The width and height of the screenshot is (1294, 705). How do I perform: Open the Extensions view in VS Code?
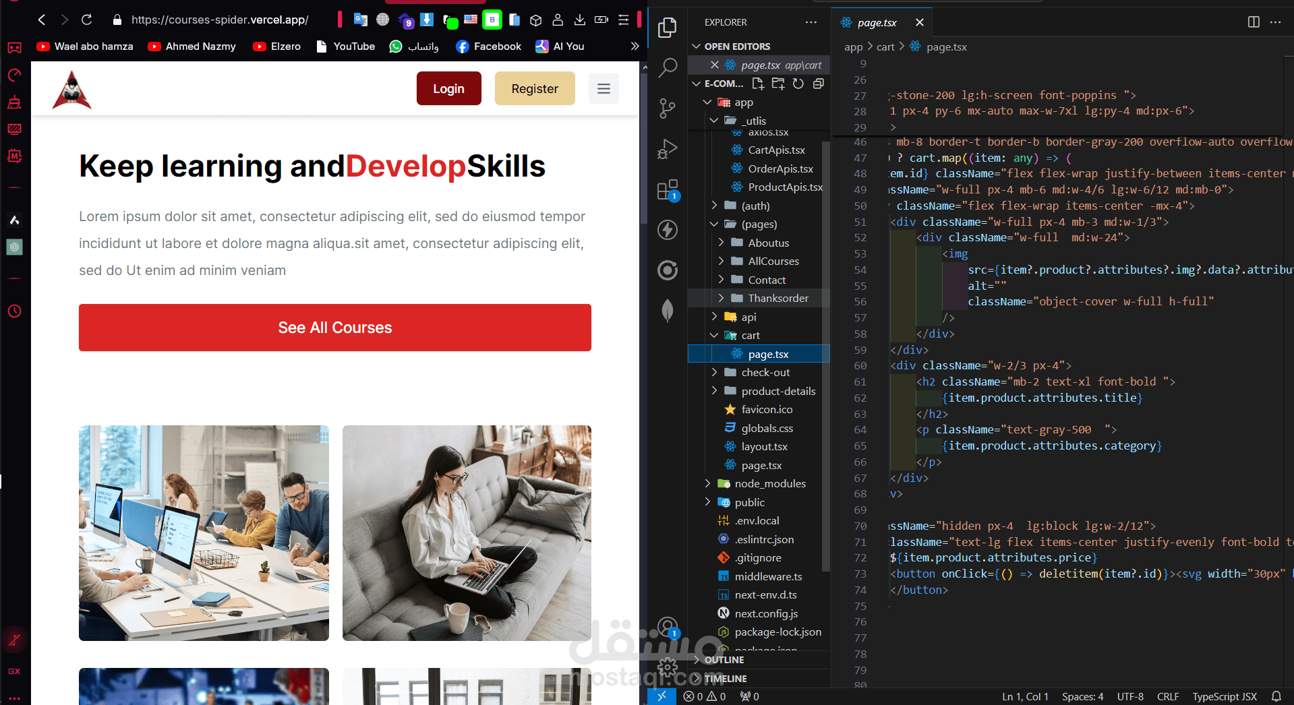click(668, 190)
